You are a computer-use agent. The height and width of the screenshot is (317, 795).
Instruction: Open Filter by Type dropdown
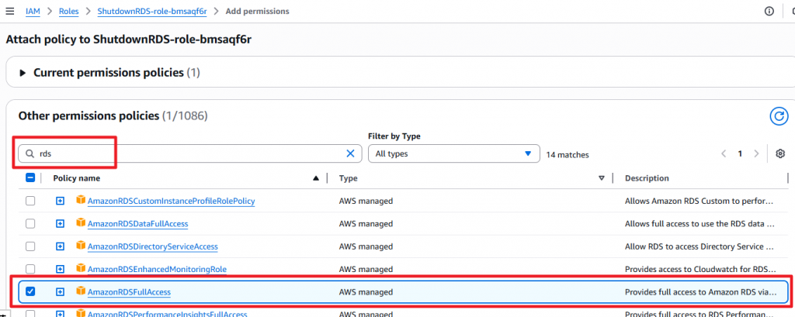tap(453, 153)
